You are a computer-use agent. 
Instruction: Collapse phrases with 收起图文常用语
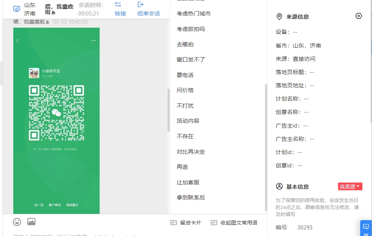pyautogui.click(x=234, y=223)
